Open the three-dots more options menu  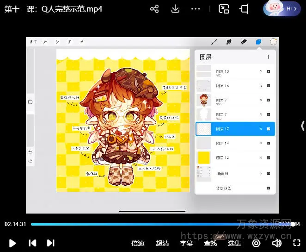point(196,9)
